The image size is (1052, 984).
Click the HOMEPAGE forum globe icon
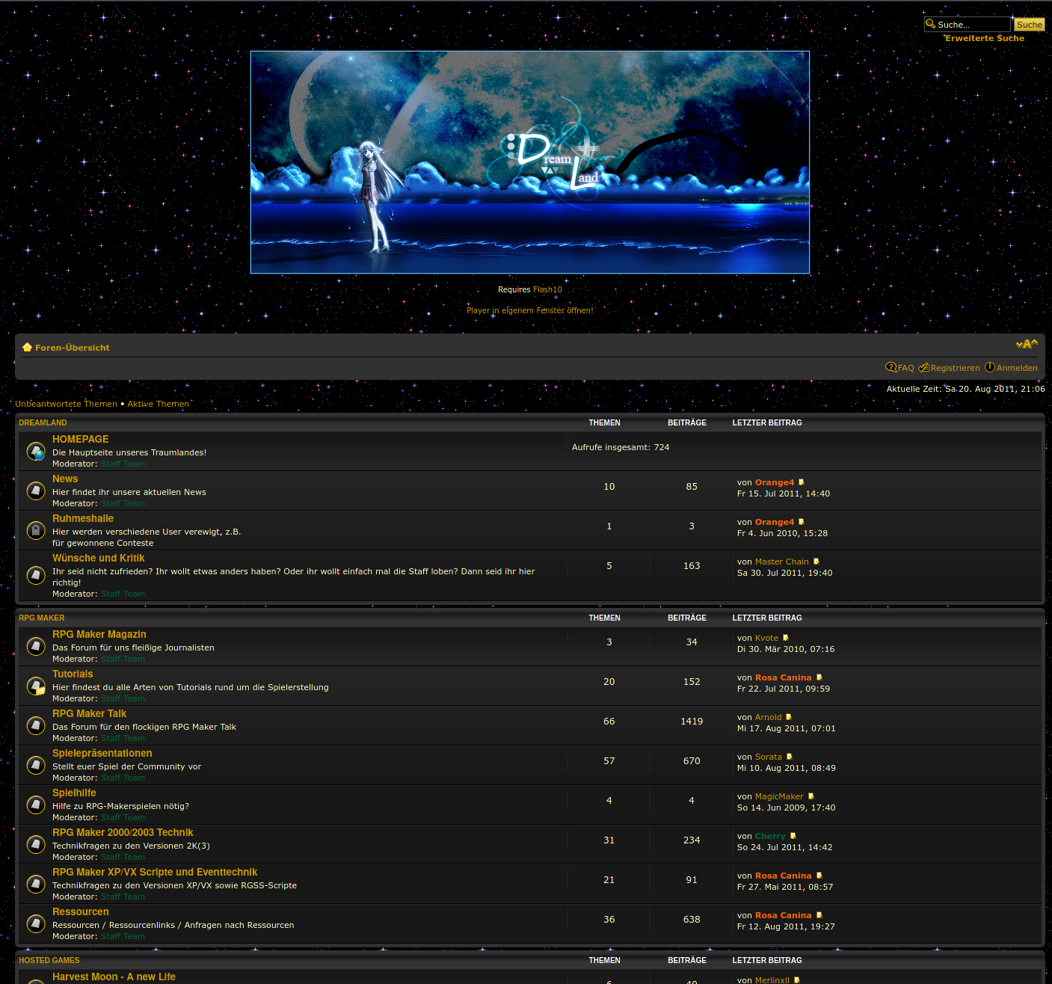point(36,452)
